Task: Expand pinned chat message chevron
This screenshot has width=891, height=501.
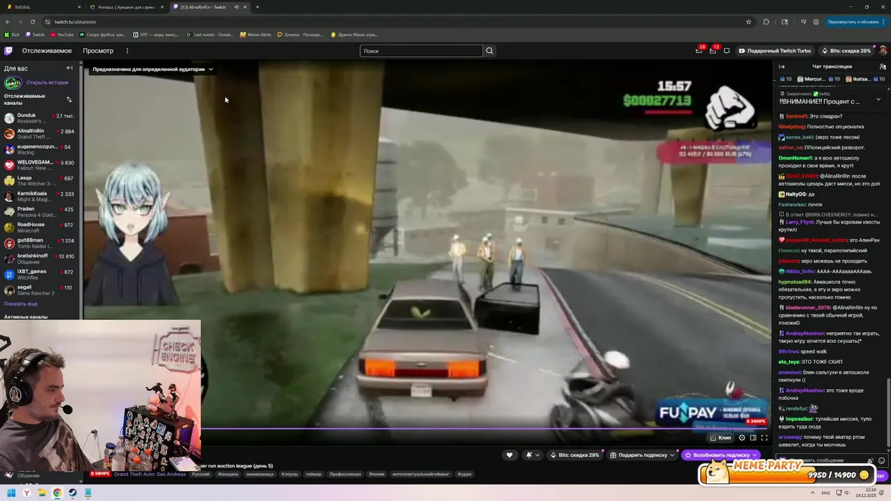Action: click(x=878, y=100)
